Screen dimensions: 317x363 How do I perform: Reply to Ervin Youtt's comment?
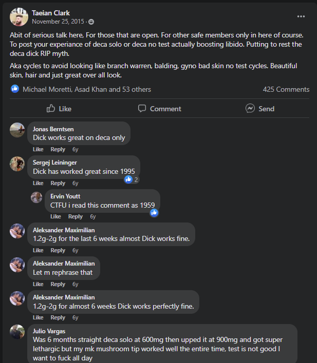tap(75, 216)
